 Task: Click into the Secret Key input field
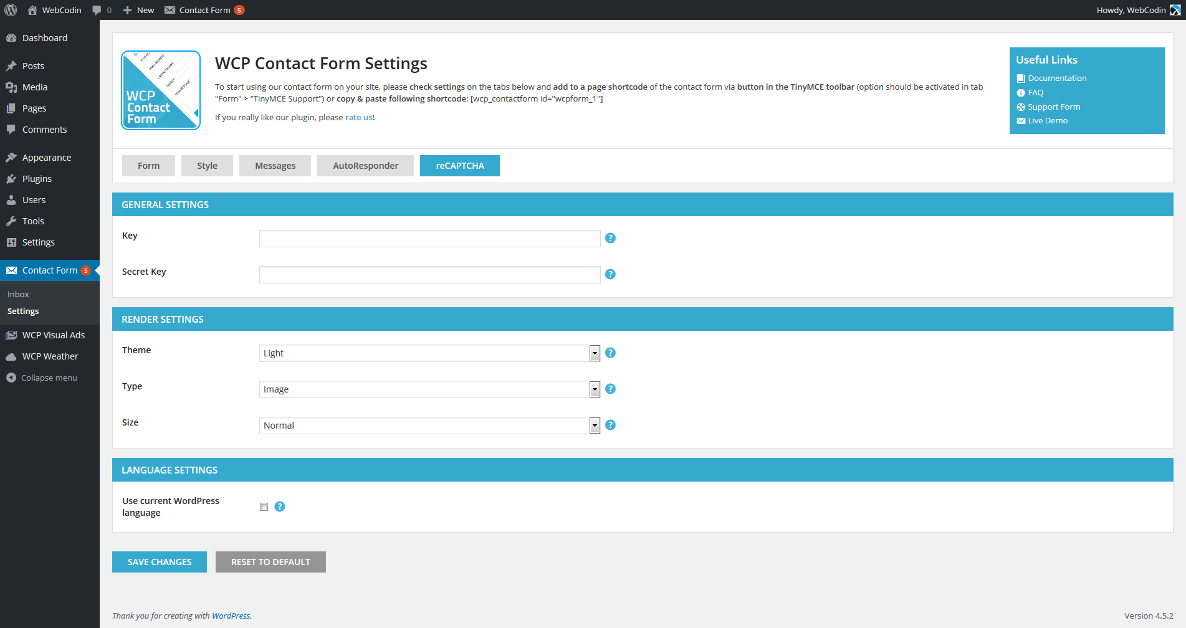click(429, 275)
